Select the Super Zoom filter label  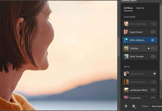tap(136, 32)
